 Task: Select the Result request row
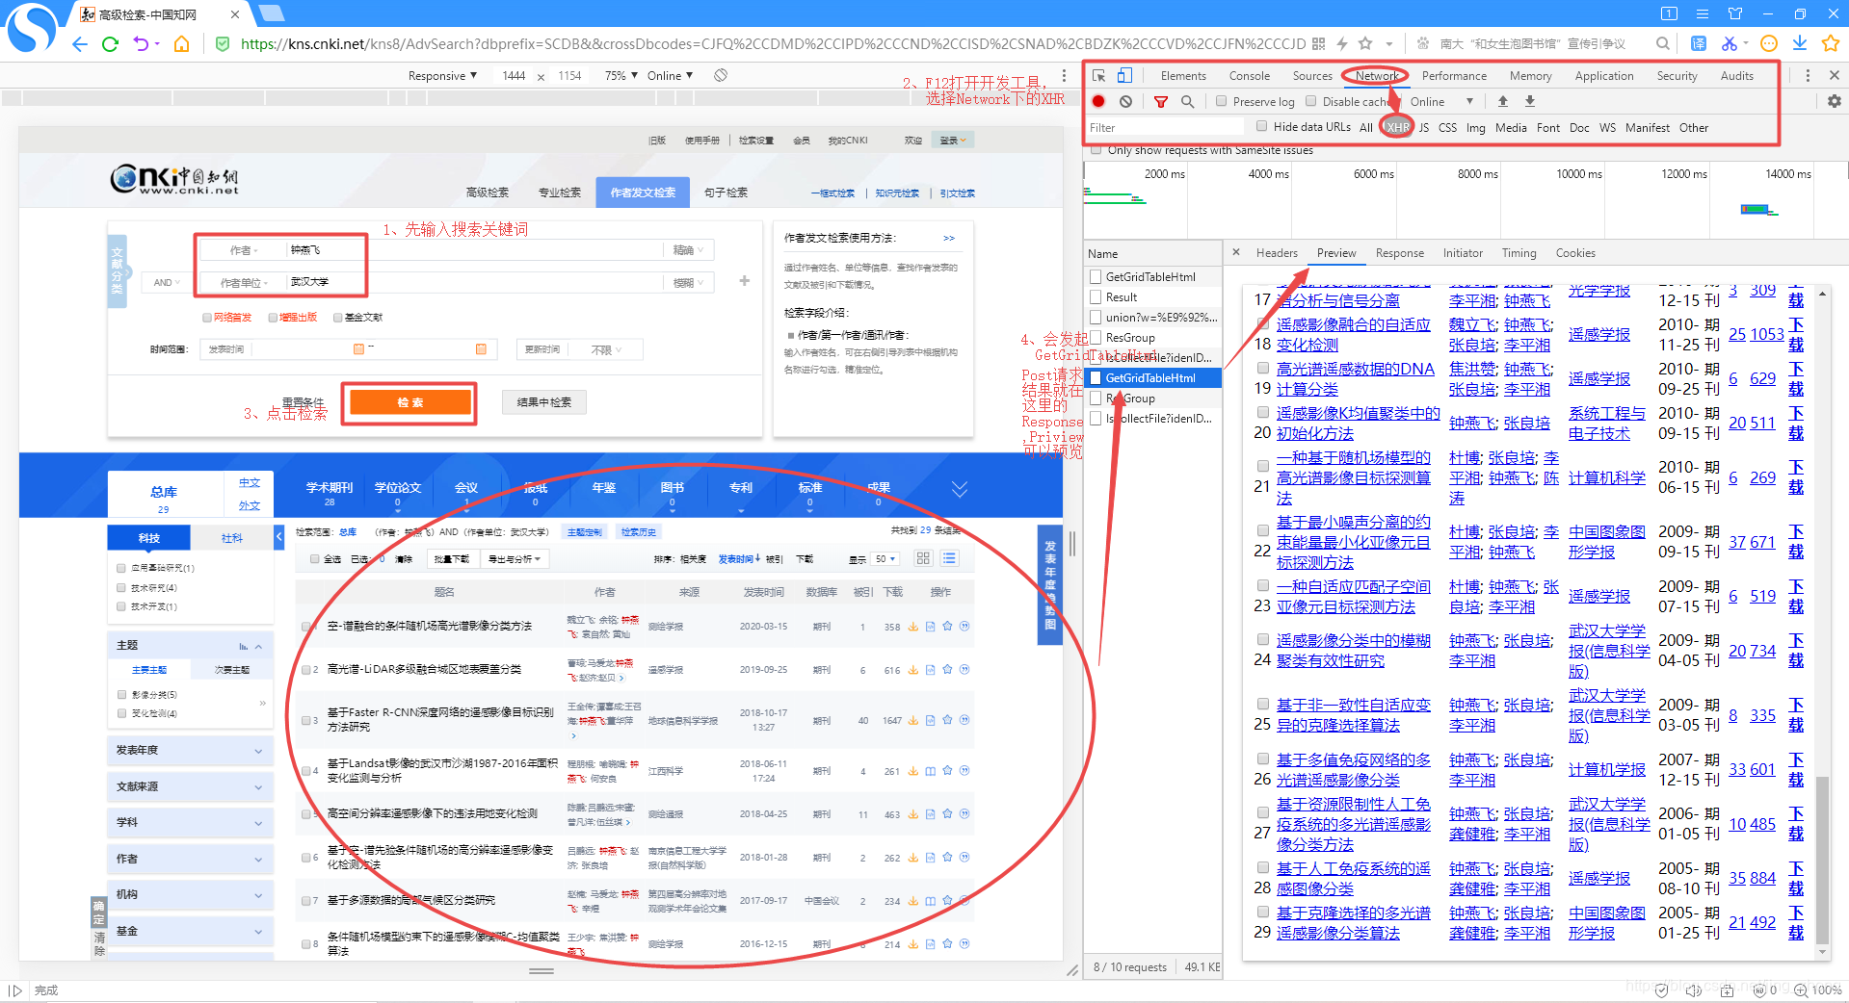tap(1152, 297)
